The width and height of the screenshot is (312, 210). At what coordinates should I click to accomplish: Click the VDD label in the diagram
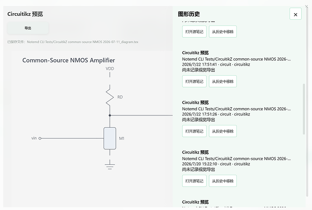pyautogui.click(x=110, y=69)
